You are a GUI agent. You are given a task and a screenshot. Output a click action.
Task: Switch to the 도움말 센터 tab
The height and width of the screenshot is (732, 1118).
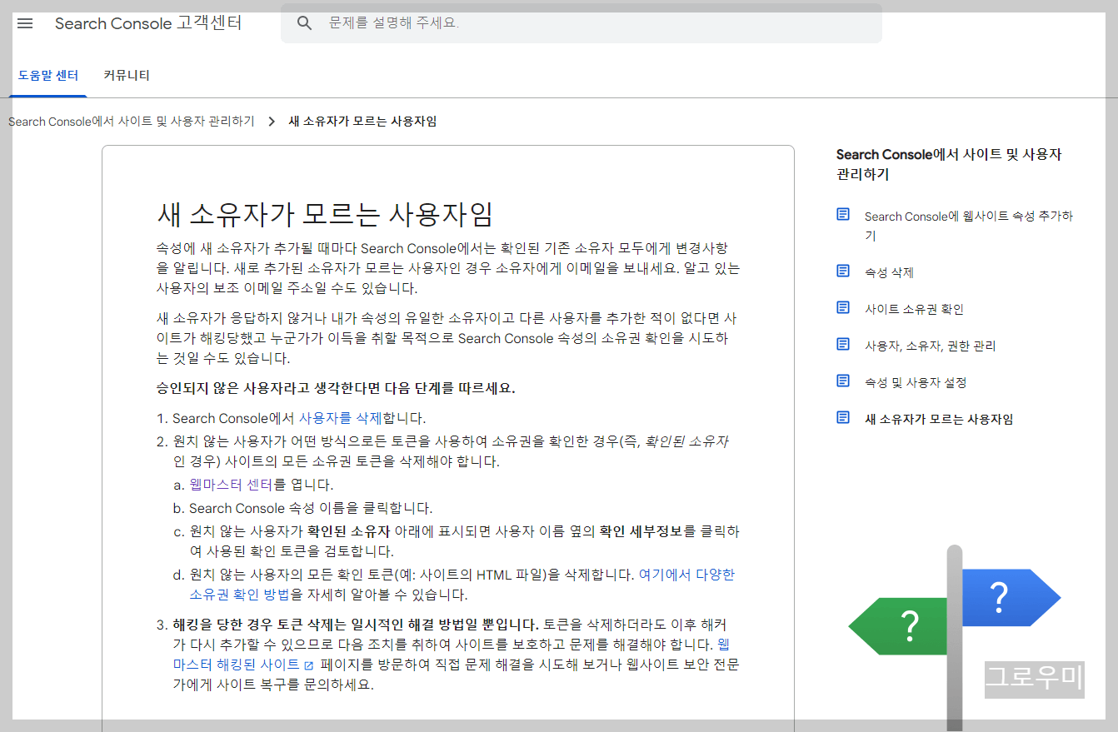coord(48,76)
